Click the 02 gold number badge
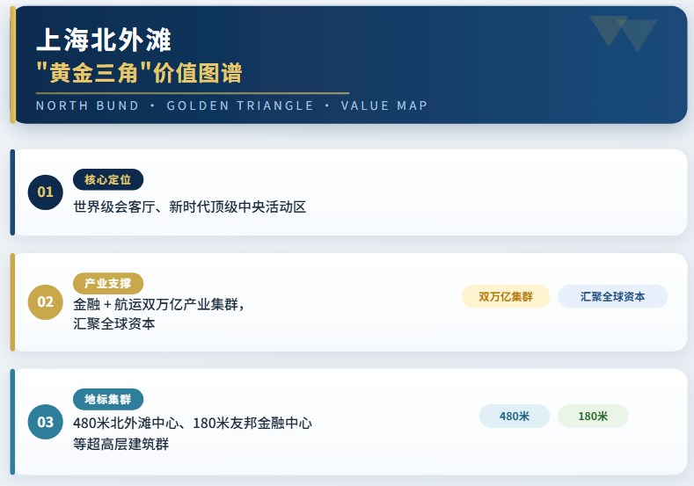694x486 pixels. (x=45, y=302)
